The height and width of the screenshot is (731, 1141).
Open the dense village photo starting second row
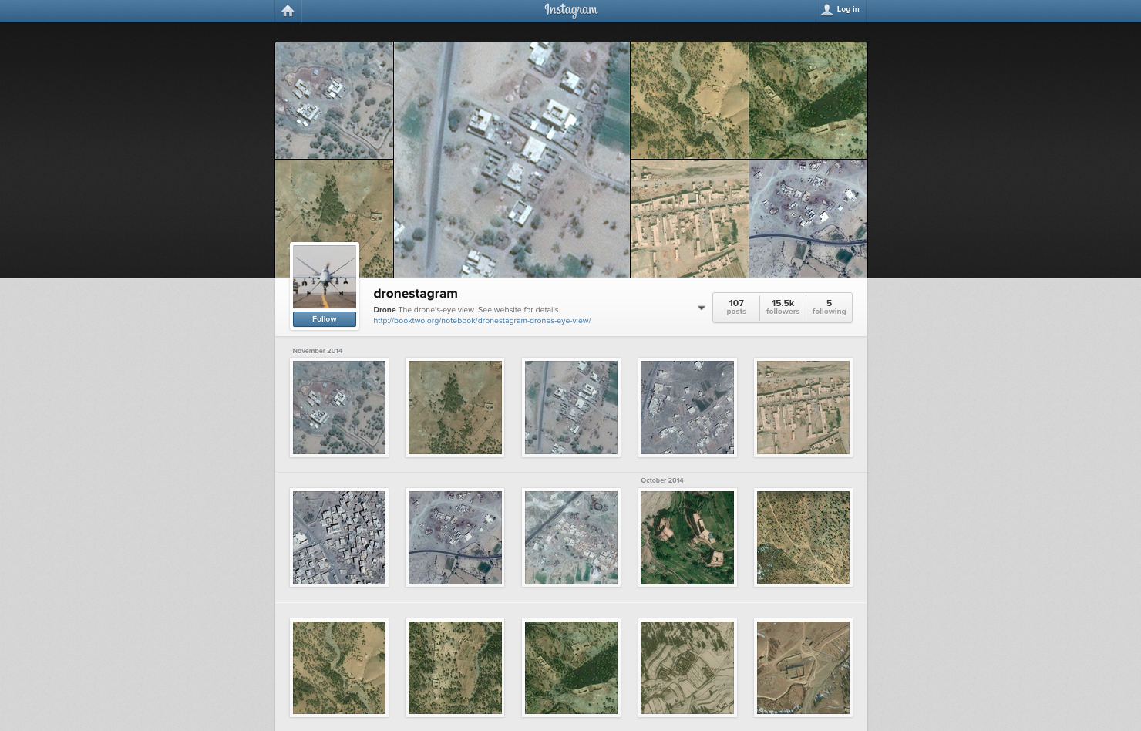(x=339, y=537)
